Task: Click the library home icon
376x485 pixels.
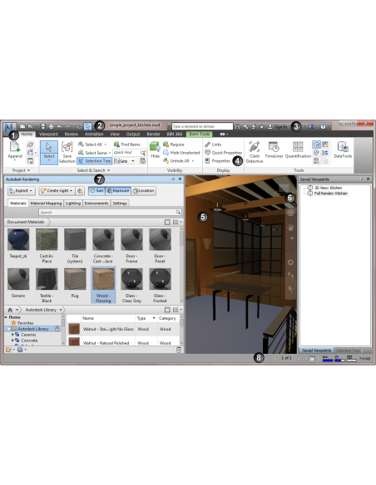Action: coord(10,310)
